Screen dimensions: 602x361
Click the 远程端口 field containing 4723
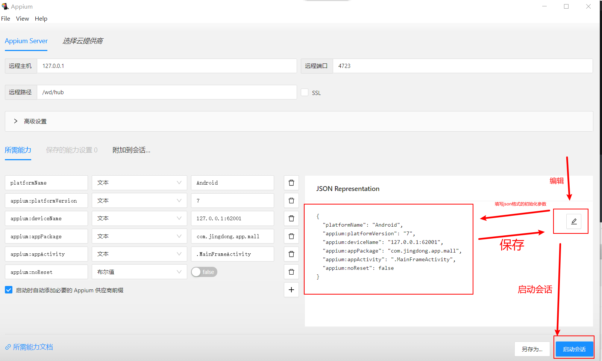coord(463,66)
